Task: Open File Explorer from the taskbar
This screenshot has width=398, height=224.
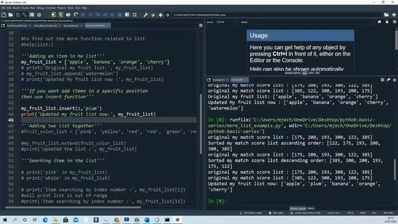Action: pos(55,220)
